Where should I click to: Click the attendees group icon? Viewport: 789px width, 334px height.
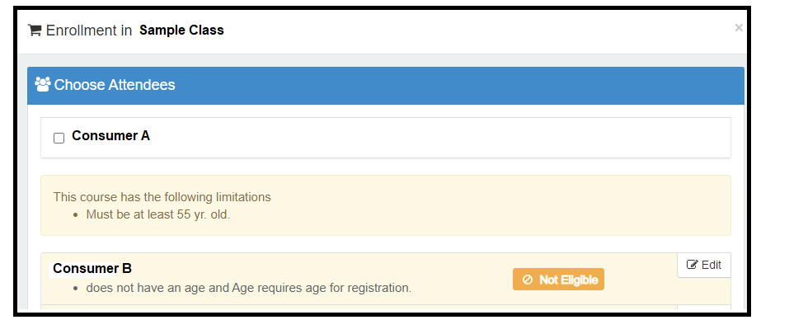click(43, 84)
